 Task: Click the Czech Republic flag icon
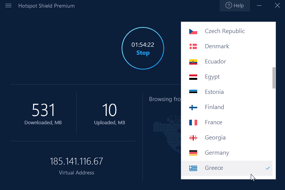click(193, 32)
